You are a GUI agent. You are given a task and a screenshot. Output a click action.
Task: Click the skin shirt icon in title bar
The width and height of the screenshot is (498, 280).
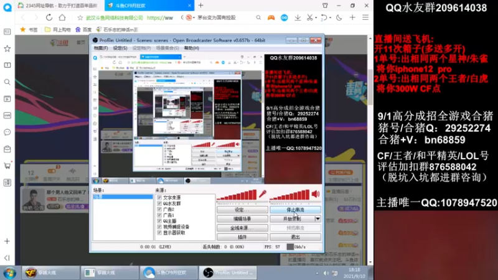325,6
